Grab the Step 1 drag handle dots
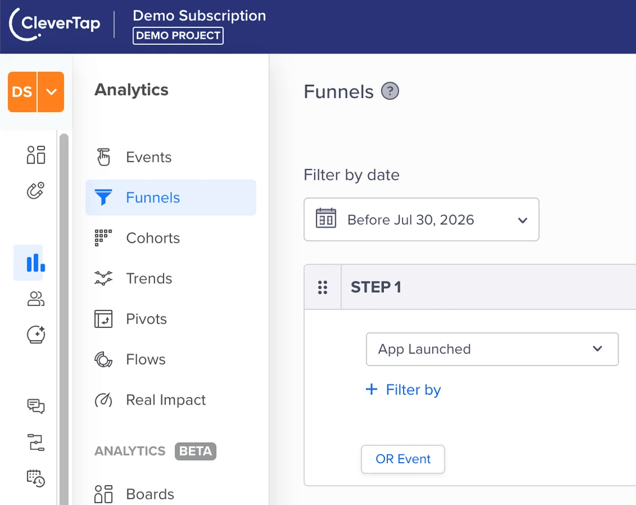 322,287
